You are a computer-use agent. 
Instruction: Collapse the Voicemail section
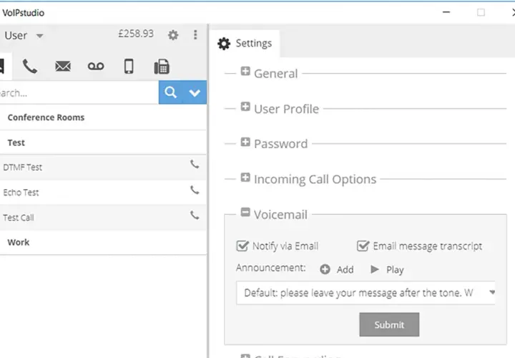(245, 212)
